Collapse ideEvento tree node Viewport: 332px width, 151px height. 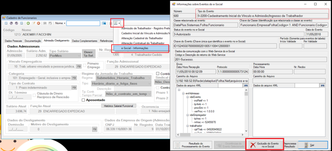[x=187, y=97]
